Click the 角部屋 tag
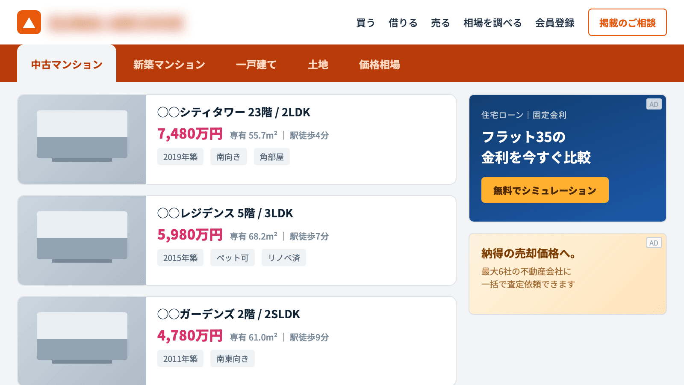This screenshot has height=385, width=684. 272,157
